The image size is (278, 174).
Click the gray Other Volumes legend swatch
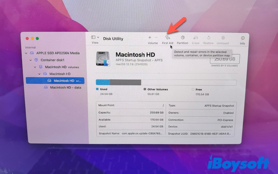[x=145, y=89]
